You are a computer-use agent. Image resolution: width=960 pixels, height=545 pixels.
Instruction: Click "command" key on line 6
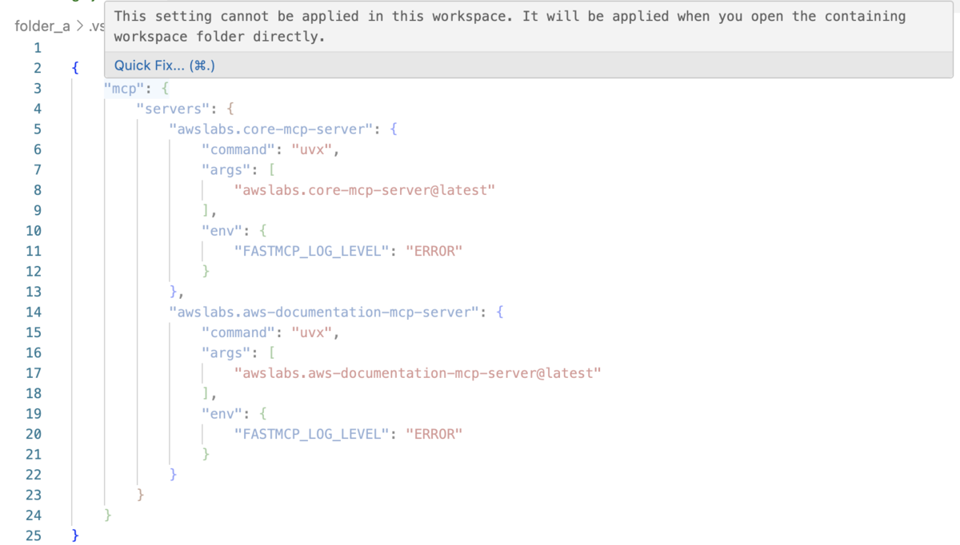238,149
